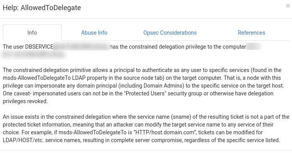Click the DBSERVICE user name text

[x=39, y=47]
